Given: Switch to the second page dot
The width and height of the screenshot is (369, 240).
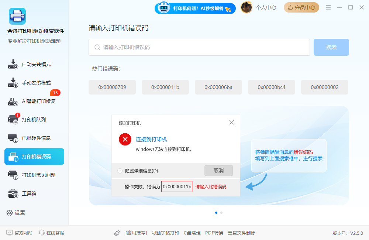Looking at the screenshot, I should click(x=222, y=213).
